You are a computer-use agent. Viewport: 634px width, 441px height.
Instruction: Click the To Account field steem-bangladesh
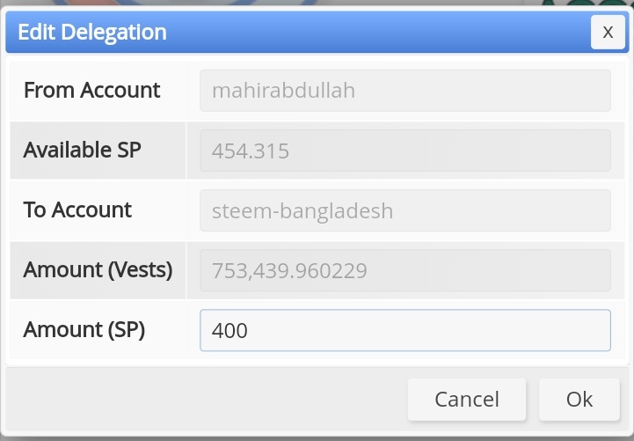[404, 210]
